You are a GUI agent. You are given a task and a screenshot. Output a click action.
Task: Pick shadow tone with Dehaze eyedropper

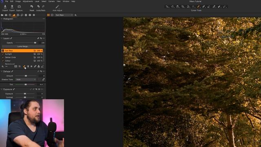(x=43, y=80)
